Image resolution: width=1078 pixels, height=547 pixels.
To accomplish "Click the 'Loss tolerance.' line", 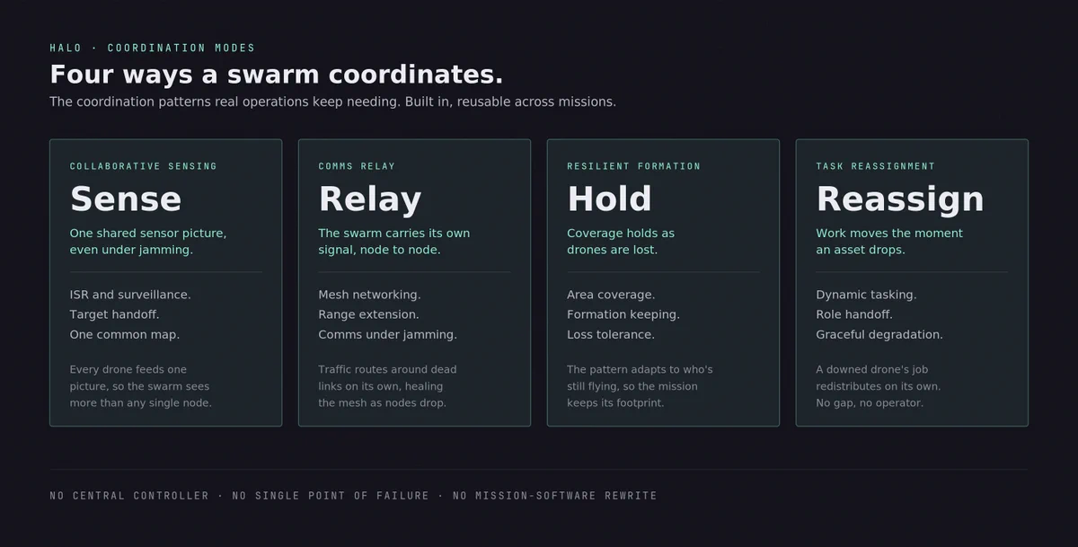I will pyautogui.click(x=611, y=334).
